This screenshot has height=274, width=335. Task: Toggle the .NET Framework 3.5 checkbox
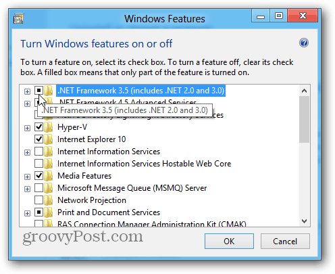[x=38, y=91]
